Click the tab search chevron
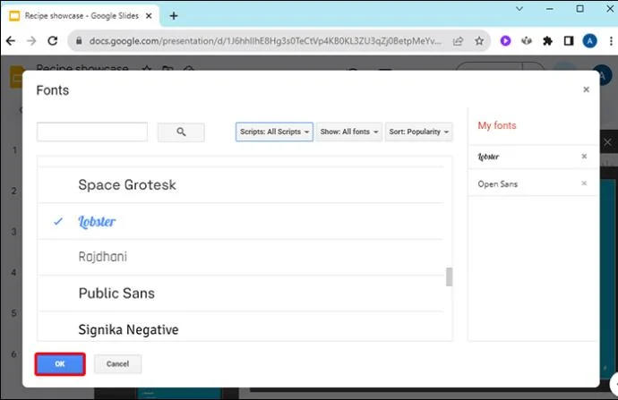 [x=519, y=9]
